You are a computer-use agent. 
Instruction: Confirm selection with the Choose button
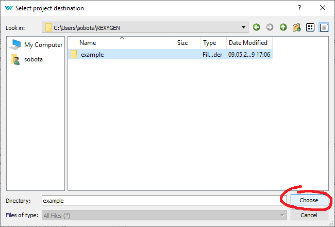pos(309,200)
